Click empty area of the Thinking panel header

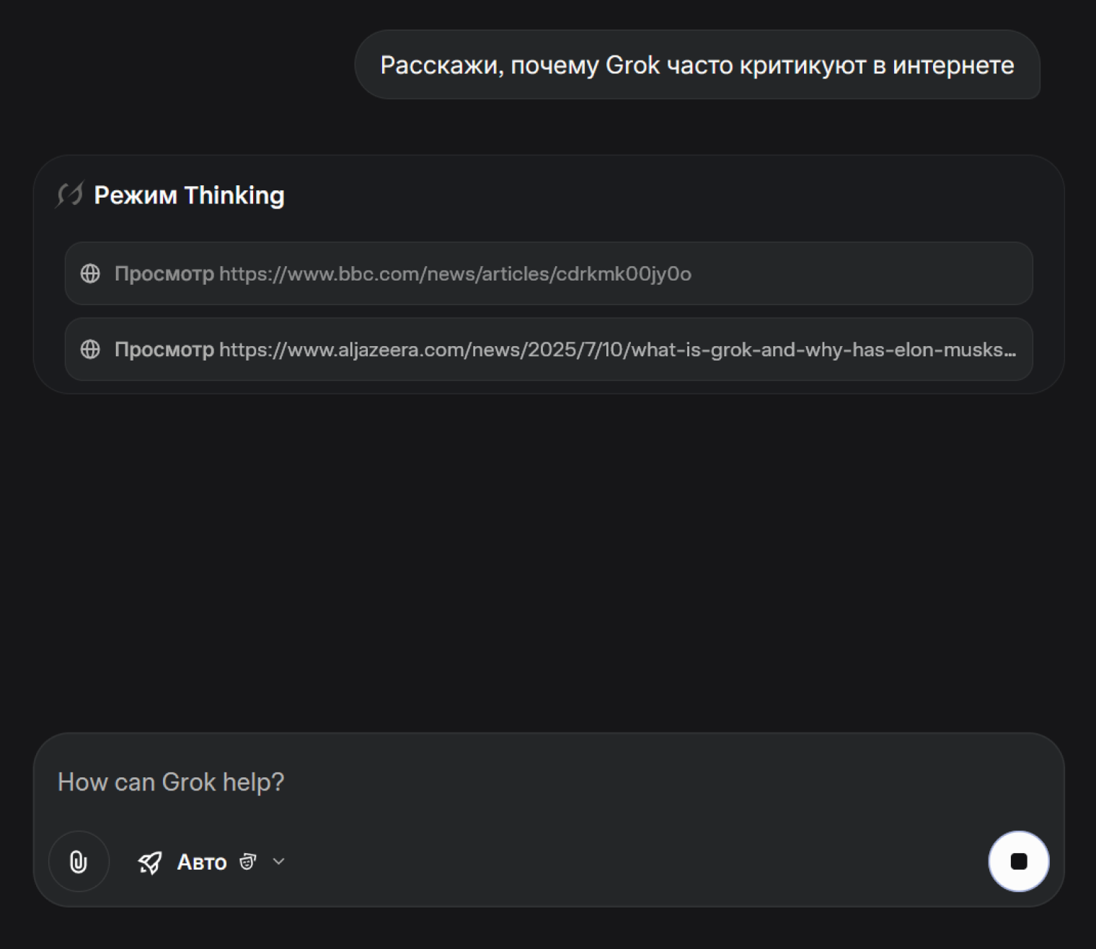click(649, 195)
